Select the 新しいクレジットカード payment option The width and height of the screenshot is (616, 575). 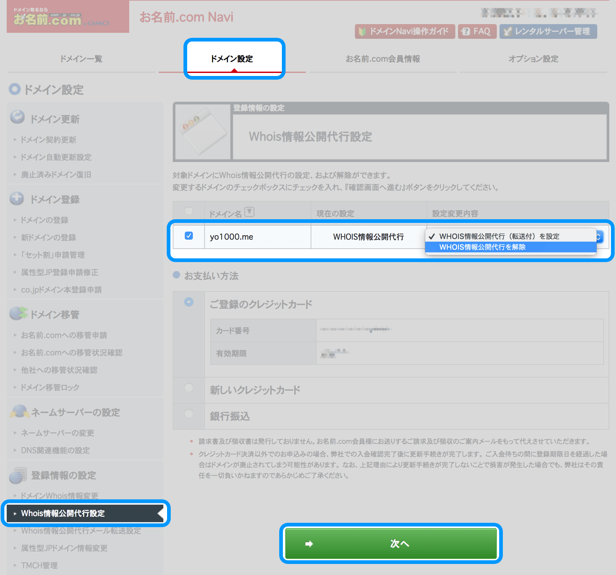pyautogui.click(x=189, y=387)
